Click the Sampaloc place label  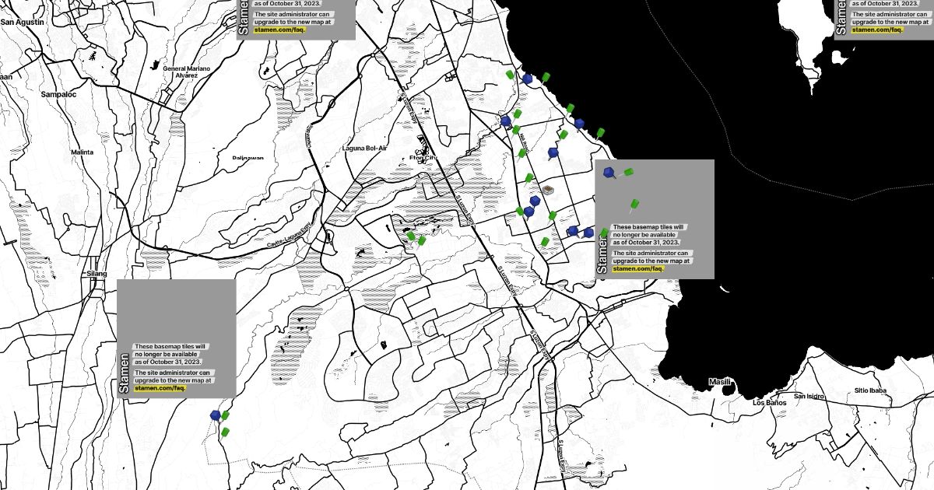click(58, 93)
